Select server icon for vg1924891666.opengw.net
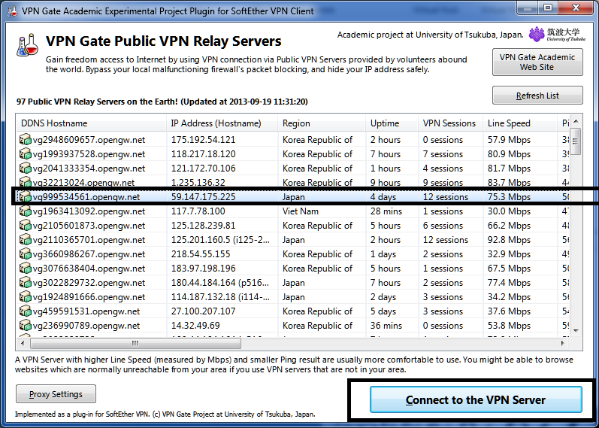 pyautogui.click(x=26, y=297)
